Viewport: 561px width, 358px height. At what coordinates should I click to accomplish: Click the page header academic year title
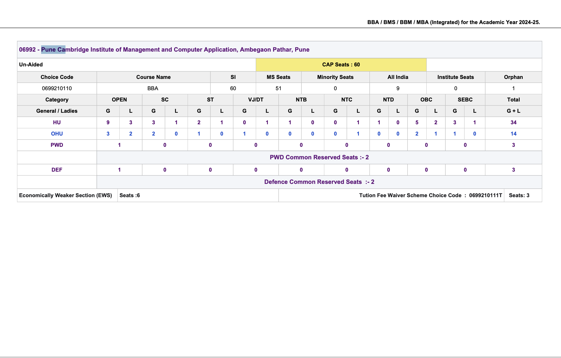(454, 22)
